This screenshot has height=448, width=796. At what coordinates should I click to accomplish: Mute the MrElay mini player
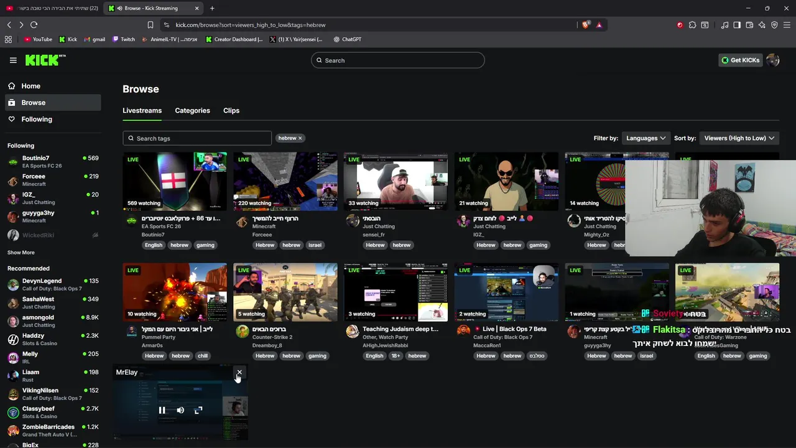(180, 410)
